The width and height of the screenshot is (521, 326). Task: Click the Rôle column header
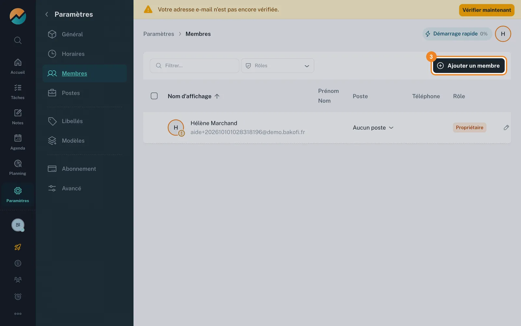pyautogui.click(x=459, y=96)
